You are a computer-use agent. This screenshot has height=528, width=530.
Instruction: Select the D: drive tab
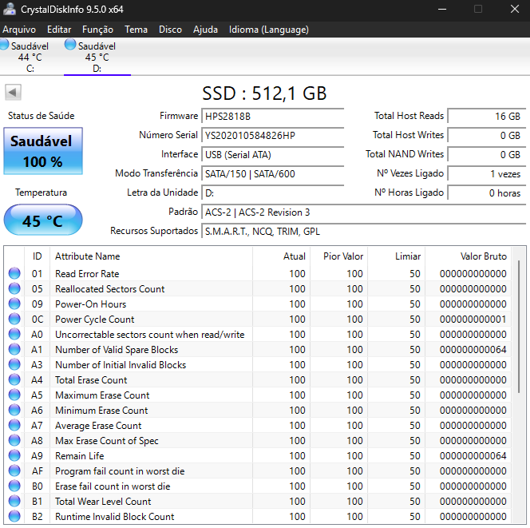[x=97, y=57]
